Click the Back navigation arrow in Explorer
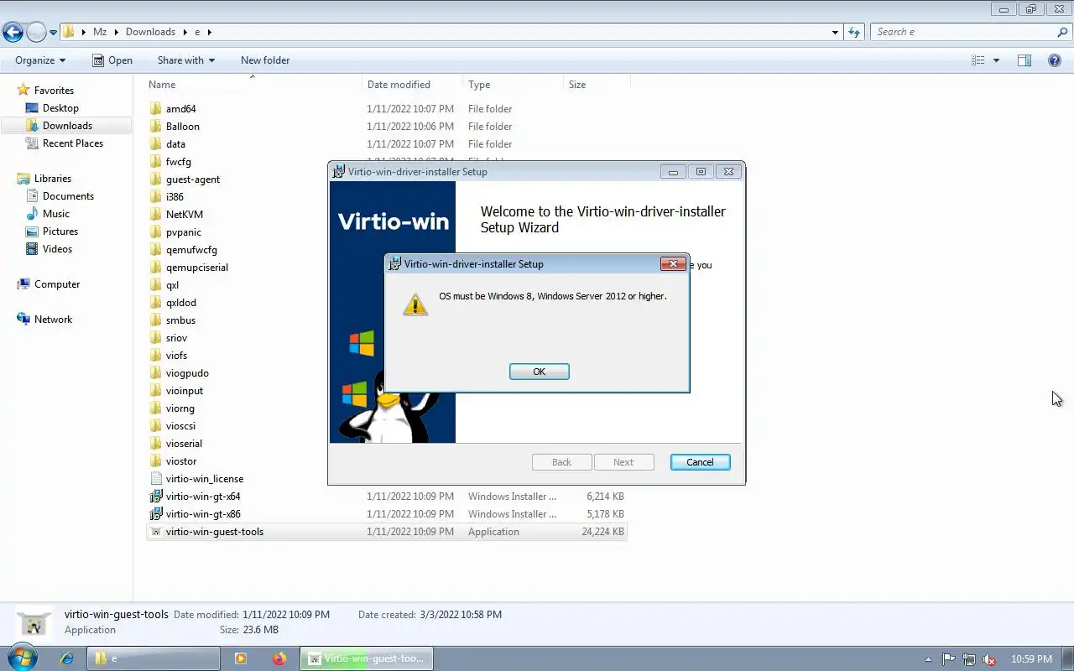The height and width of the screenshot is (671, 1074). pos(13,33)
